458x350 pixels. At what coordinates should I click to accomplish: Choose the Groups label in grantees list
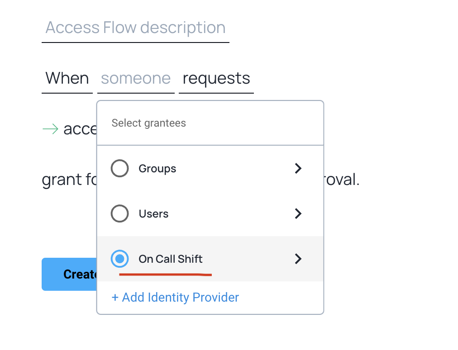(x=157, y=169)
